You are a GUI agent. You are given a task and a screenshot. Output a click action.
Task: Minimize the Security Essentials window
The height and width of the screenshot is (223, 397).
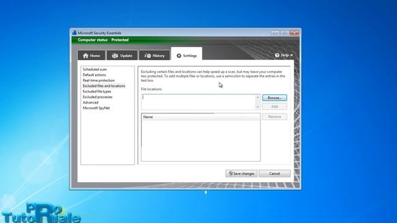click(275, 33)
